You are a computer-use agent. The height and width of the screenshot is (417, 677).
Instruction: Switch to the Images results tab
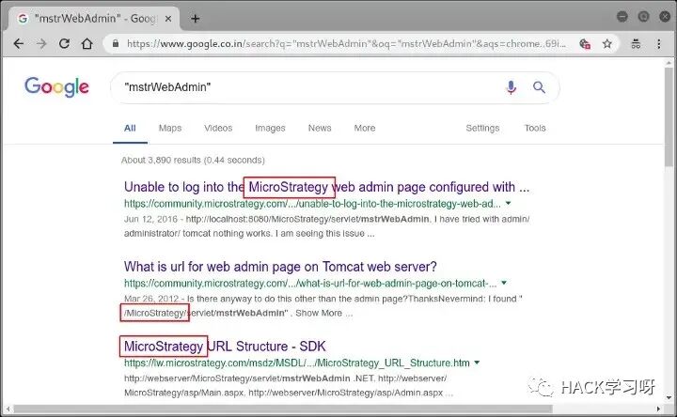270,128
